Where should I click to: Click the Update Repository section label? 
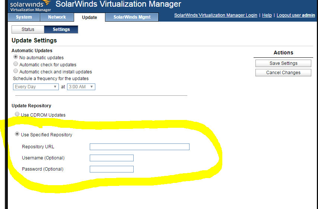(x=31, y=106)
